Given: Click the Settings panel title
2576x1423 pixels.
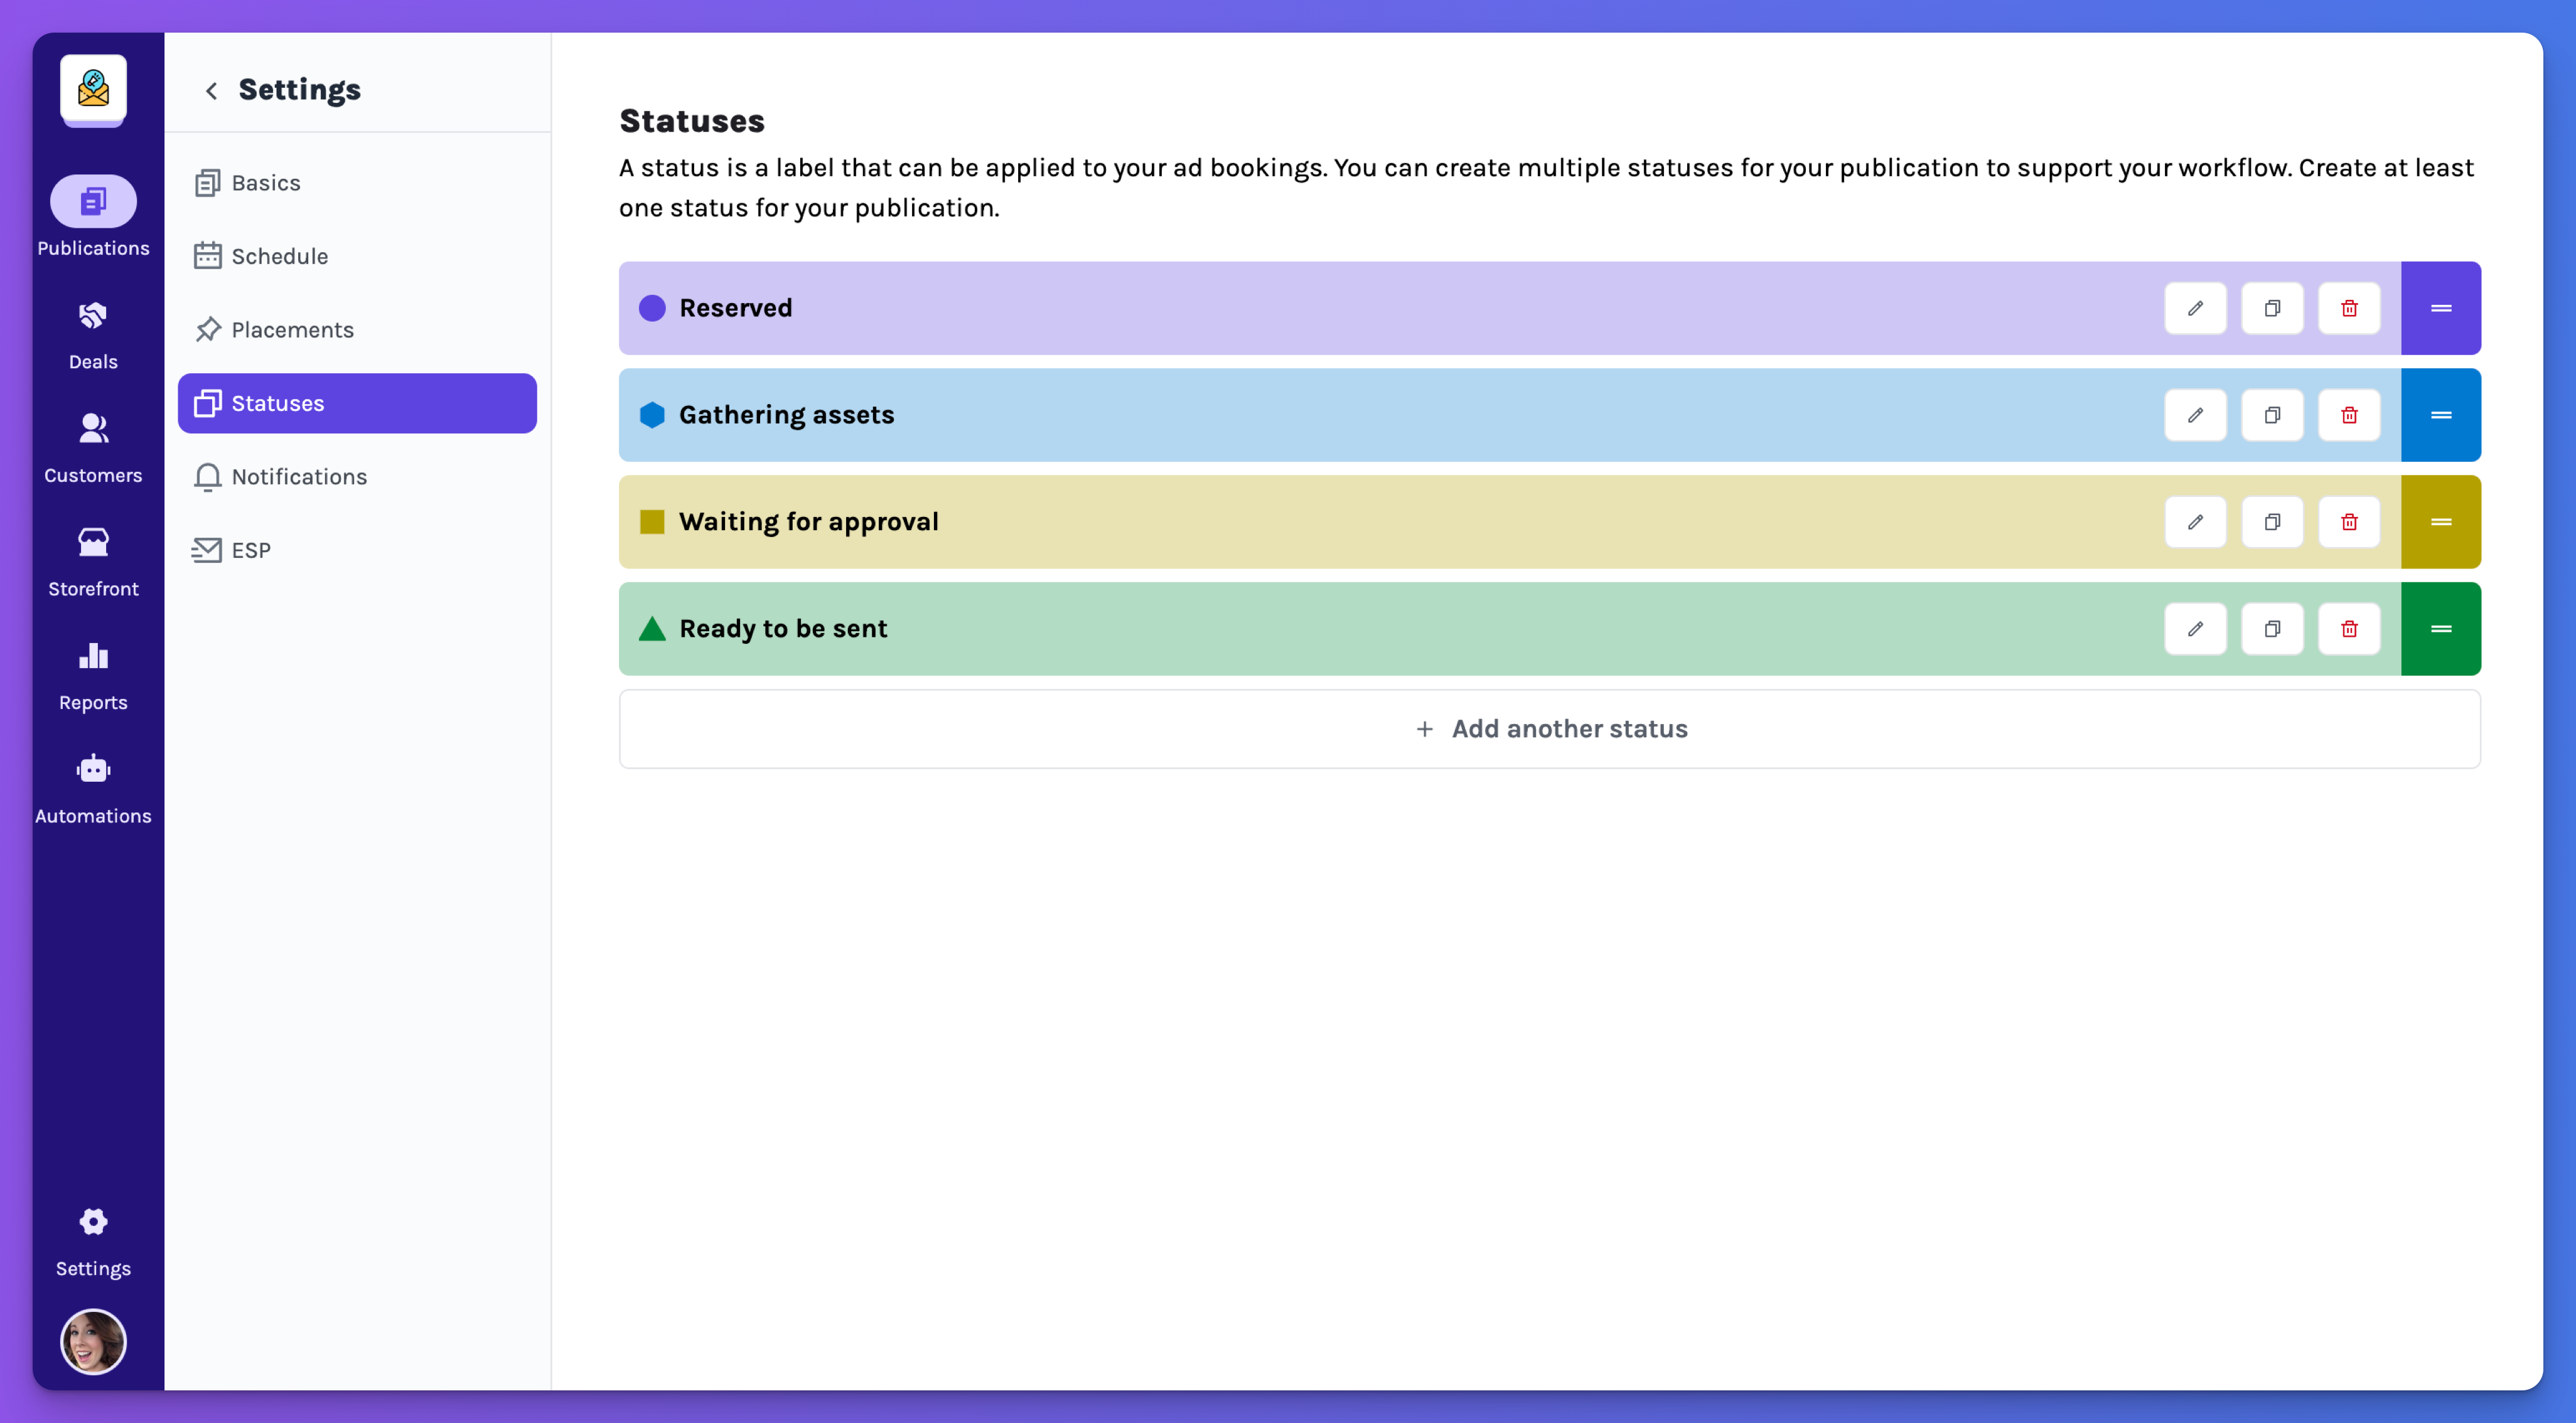Looking at the screenshot, I should tap(300, 90).
